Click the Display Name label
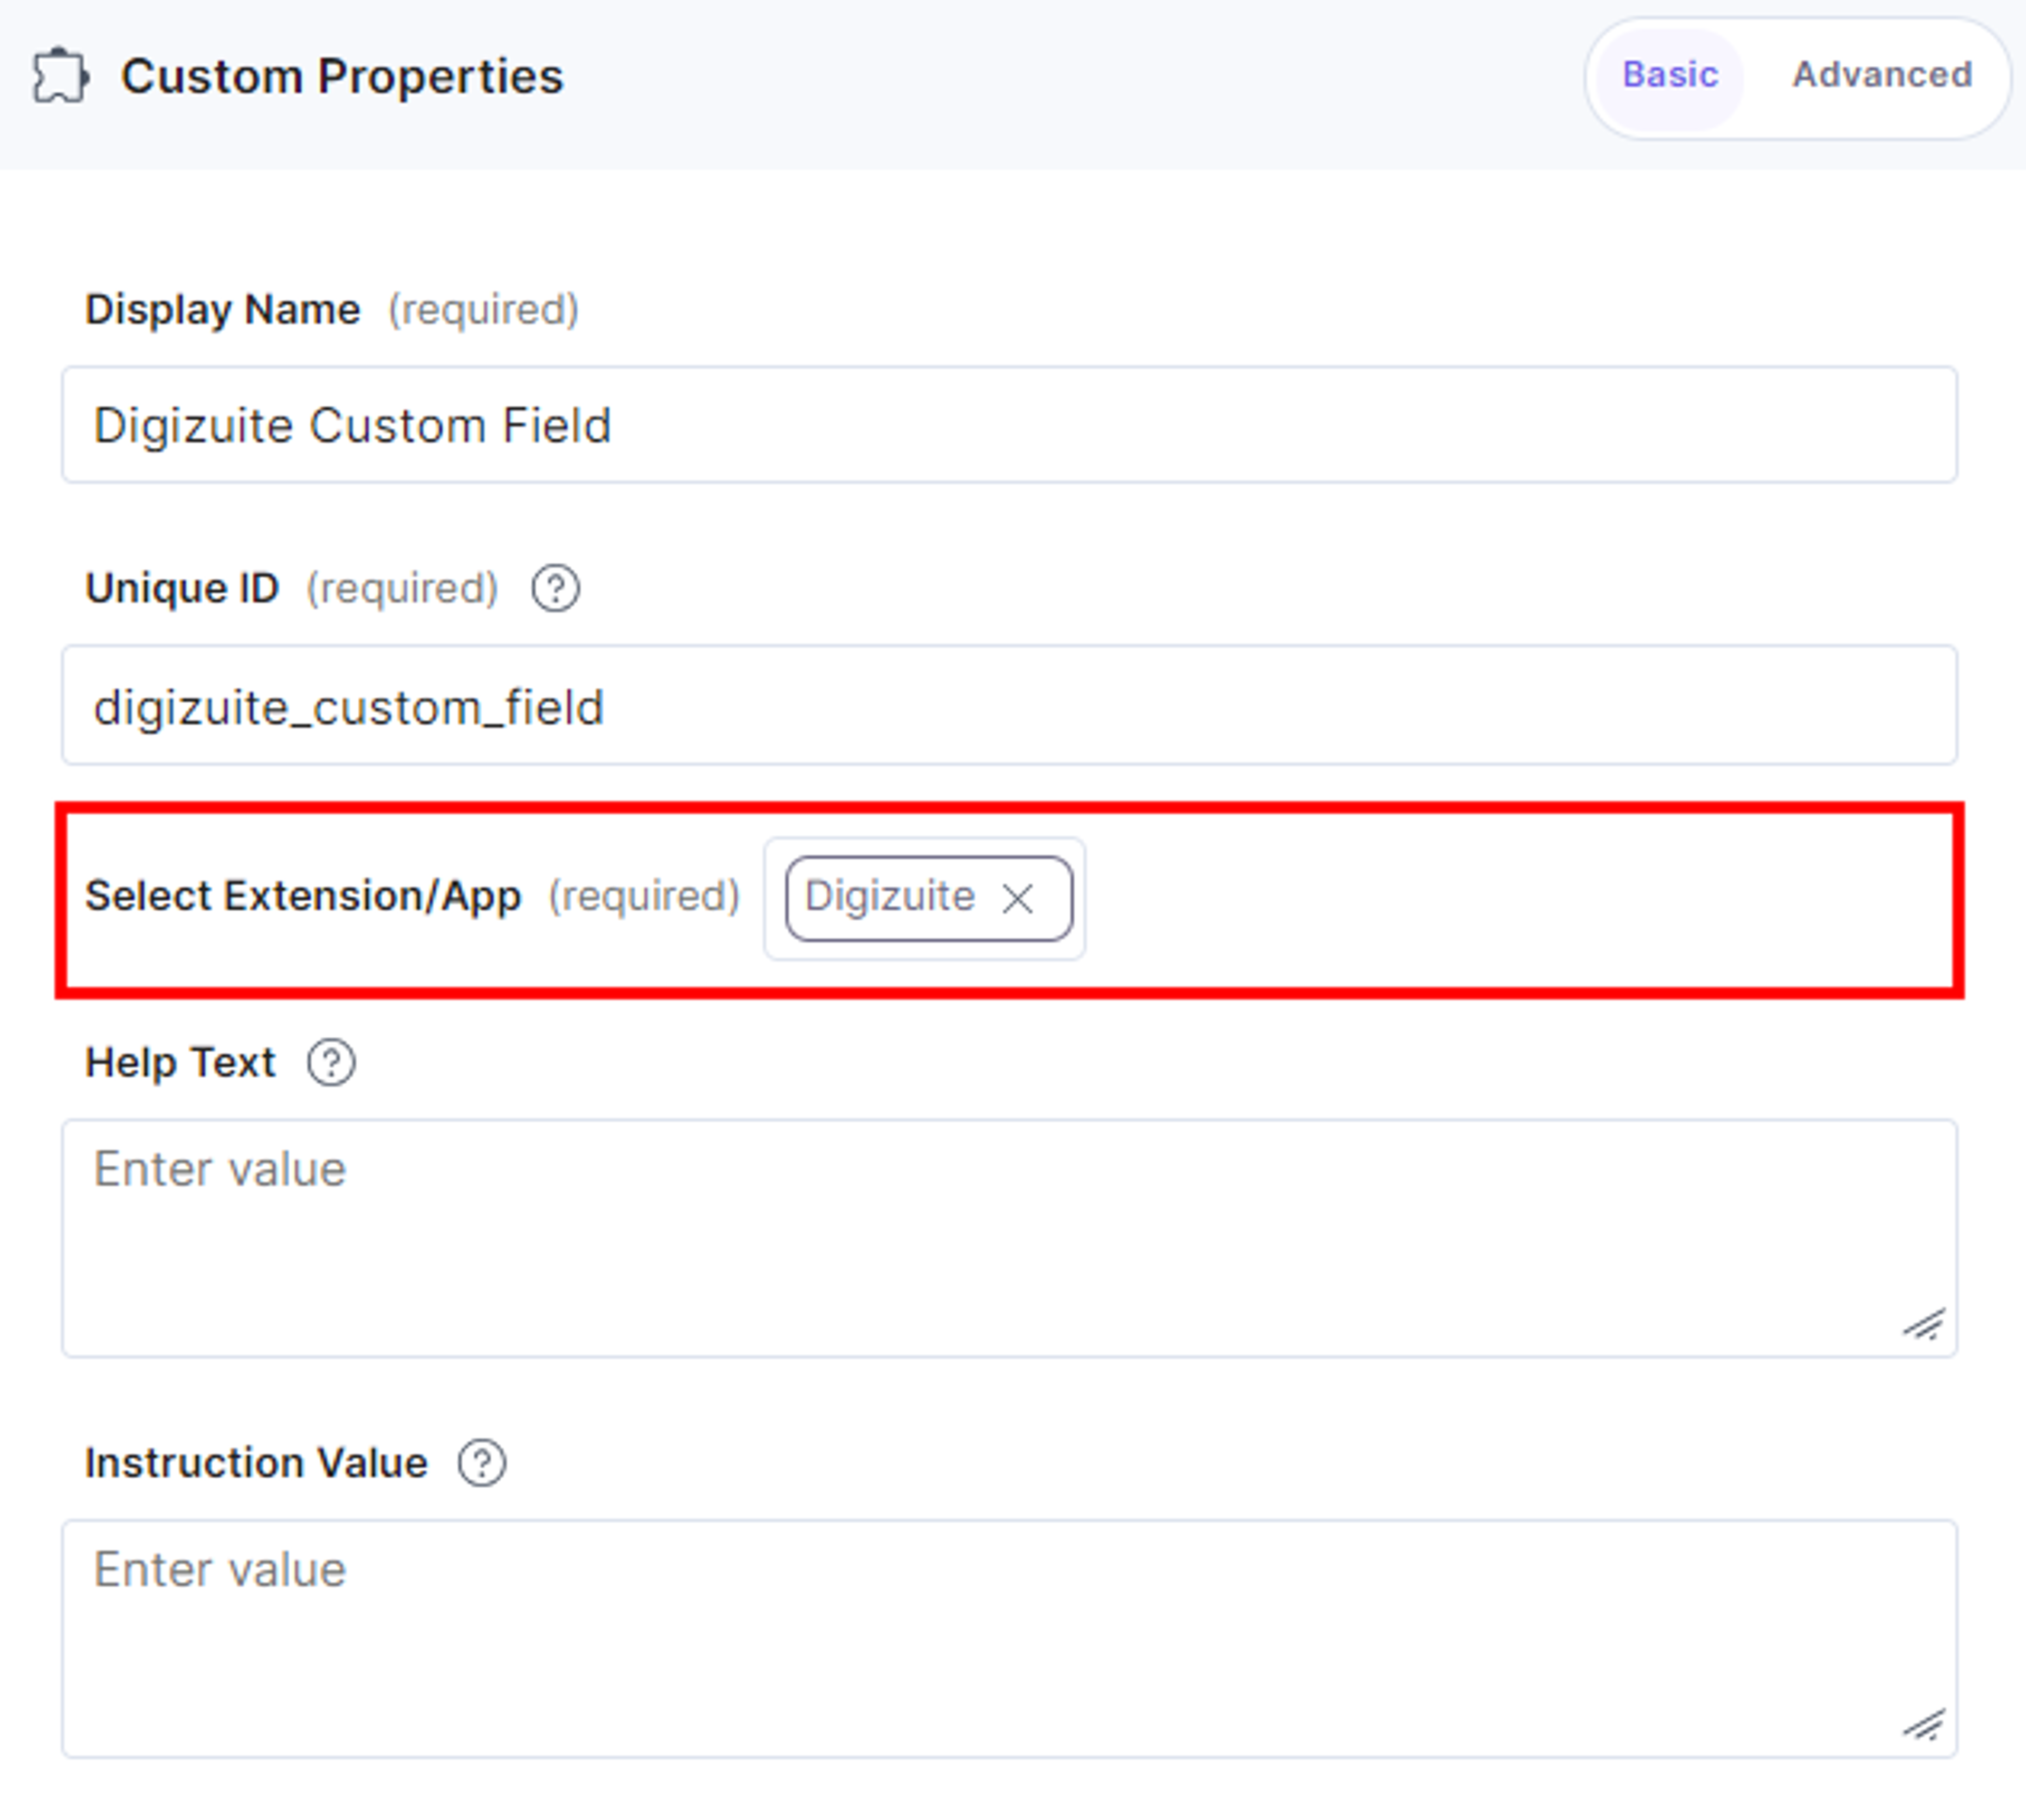 (x=222, y=310)
